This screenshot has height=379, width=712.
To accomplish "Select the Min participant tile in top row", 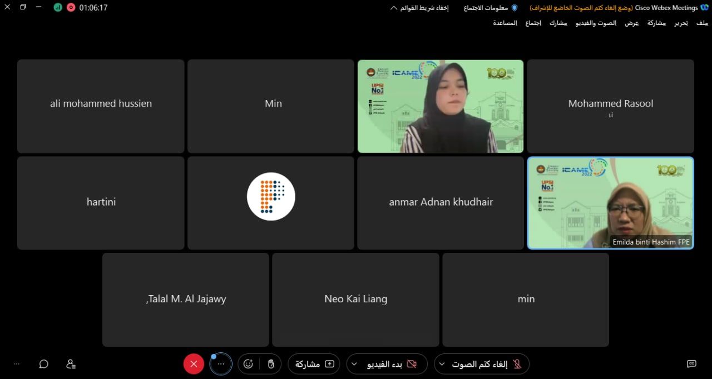I will [x=271, y=106].
